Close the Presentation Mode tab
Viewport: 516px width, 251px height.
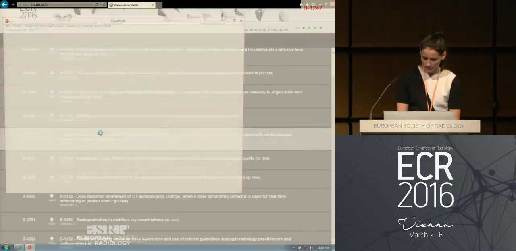coord(153,5)
